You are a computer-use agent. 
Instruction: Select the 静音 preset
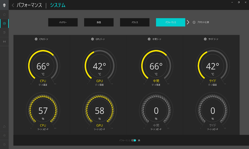[x=98, y=22]
